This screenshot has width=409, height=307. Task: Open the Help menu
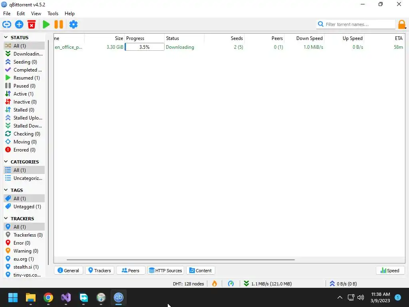pyautogui.click(x=69, y=14)
